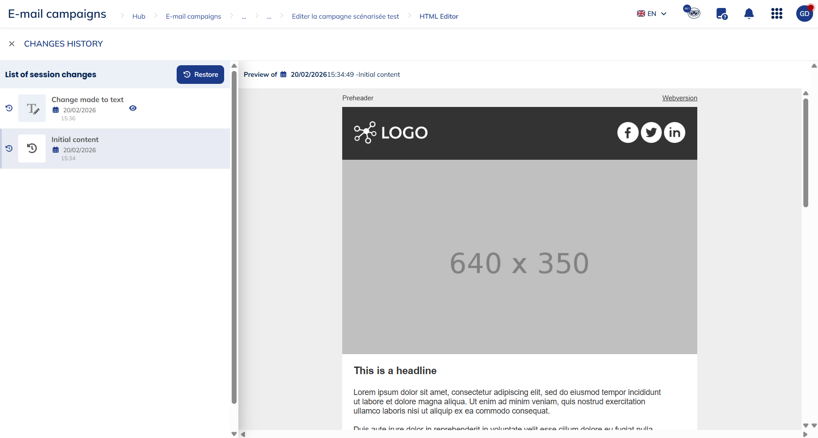Open the help chat bubble icon
Viewport: 818px width, 438px height.
pyautogui.click(x=722, y=14)
